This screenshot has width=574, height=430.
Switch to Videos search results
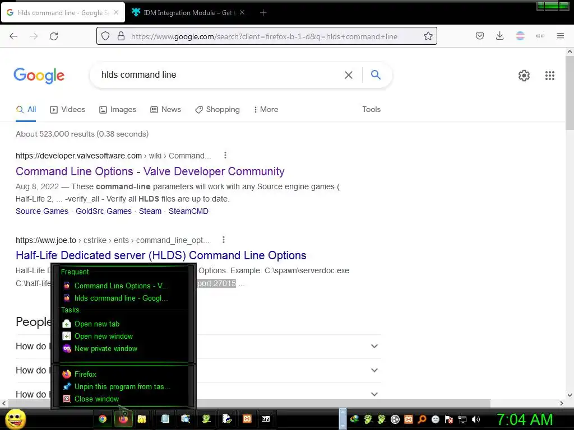tap(68, 109)
